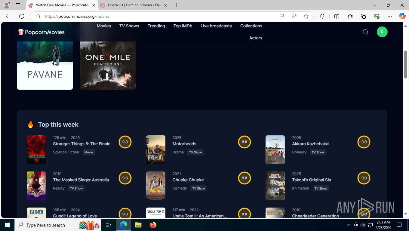
Task: Go back with the browser back arrow
Action: (8, 16)
